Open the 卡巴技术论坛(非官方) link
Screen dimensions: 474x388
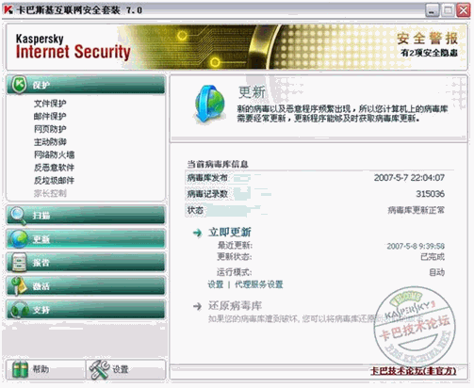414,371
